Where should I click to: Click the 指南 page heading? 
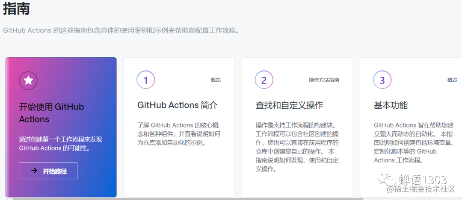pos(17,9)
